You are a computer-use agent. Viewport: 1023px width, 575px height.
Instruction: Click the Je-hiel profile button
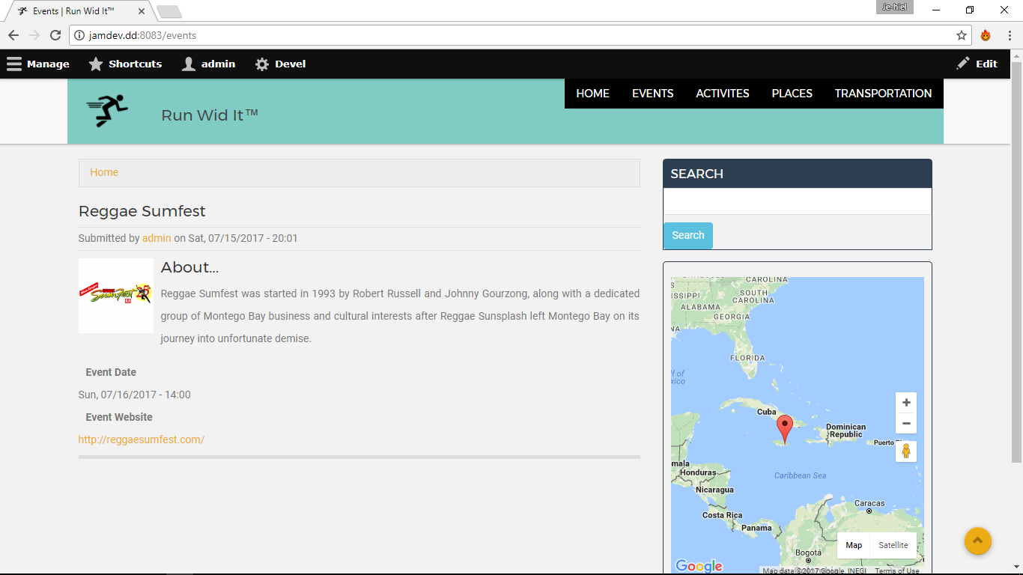point(894,7)
